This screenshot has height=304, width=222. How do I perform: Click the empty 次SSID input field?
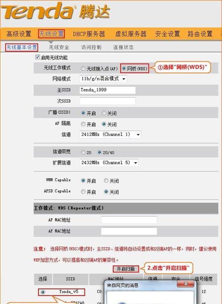click(107, 101)
